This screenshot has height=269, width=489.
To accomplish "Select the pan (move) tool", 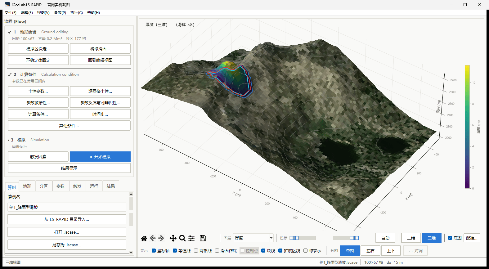I will (x=173, y=238).
